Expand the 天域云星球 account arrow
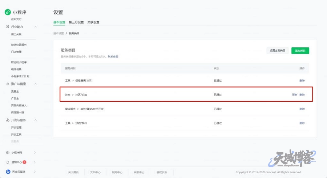This screenshot has height=178, width=327. (35, 171)
